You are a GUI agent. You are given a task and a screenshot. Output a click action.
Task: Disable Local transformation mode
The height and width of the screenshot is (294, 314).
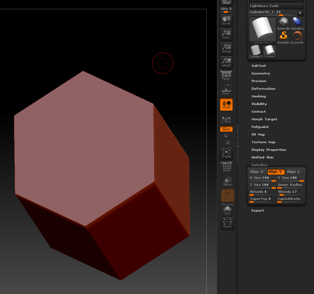(226, 104)
